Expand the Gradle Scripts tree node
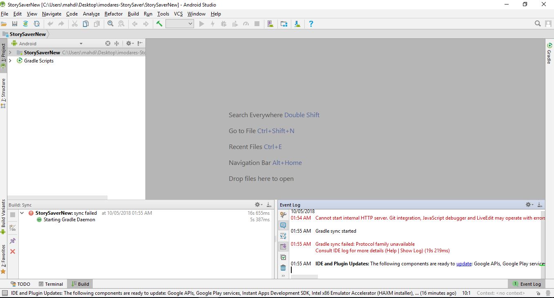Viewport: 554px width, 298px height. point(10,61)
